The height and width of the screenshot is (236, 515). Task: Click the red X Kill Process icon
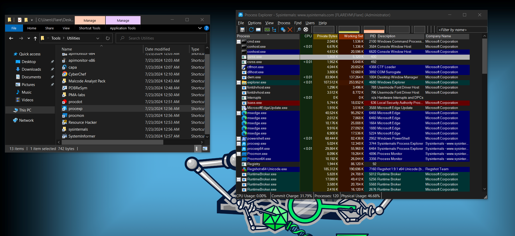point(290,30)
